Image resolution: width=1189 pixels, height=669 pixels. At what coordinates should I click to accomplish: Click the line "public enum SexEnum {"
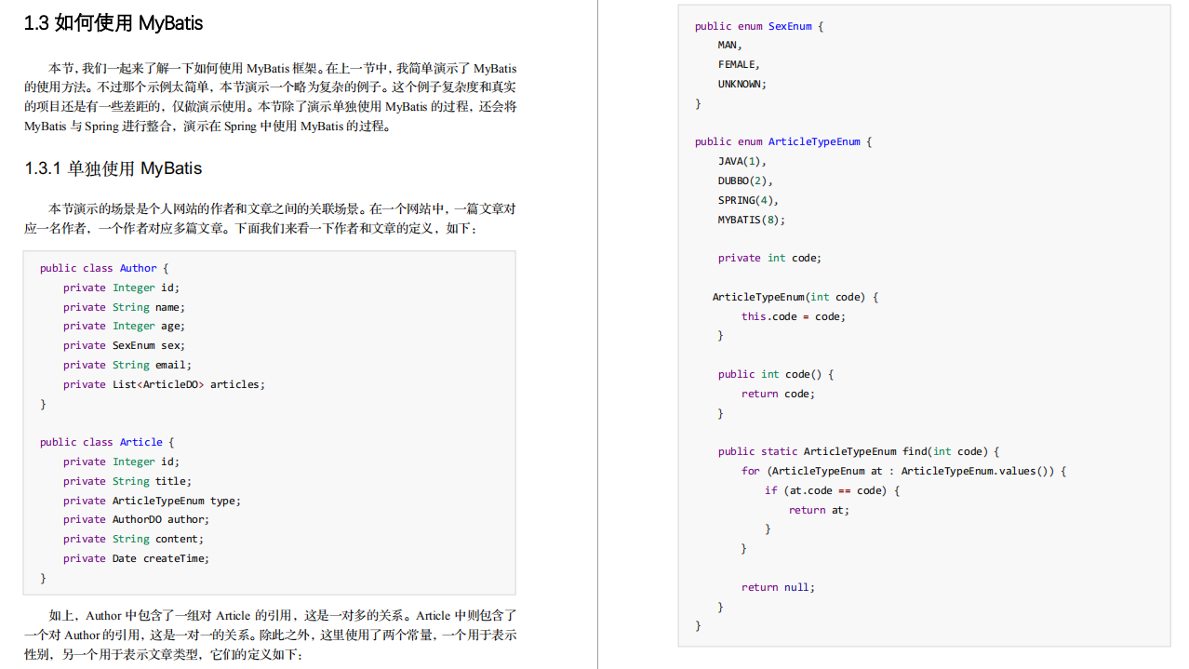pyautogui.click(x=759, y=26)
